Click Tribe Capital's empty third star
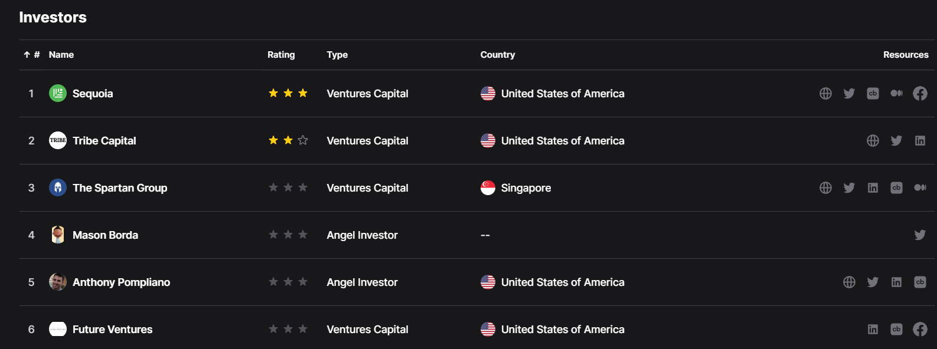This screenshot has height=349, width=937. pos(303,140)
